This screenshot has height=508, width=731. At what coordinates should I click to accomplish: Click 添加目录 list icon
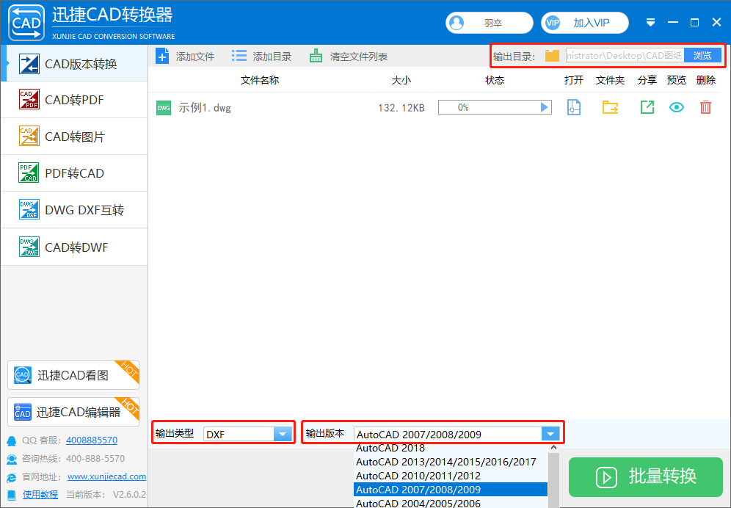point(239,57)
